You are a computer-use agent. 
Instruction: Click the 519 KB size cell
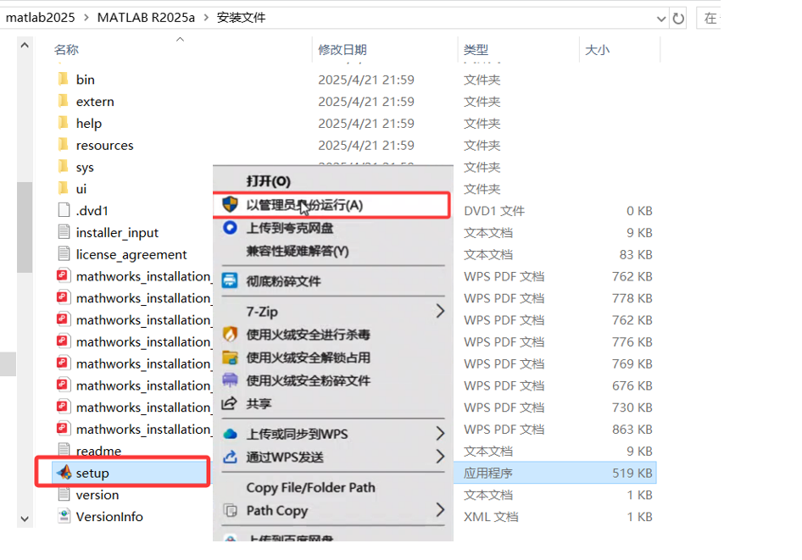[632, 473]
